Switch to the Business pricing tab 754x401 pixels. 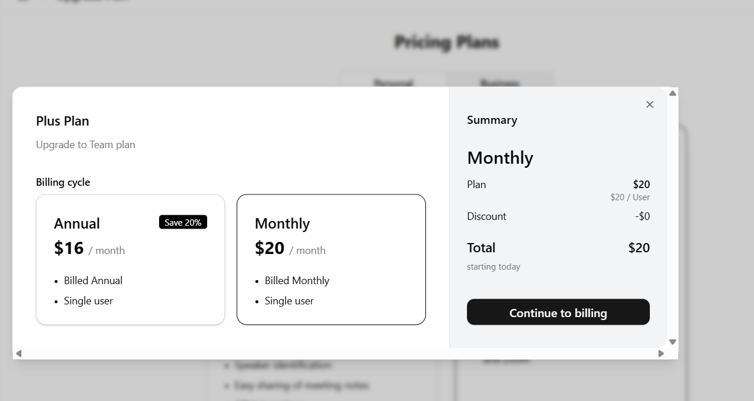tap(500, 82)
